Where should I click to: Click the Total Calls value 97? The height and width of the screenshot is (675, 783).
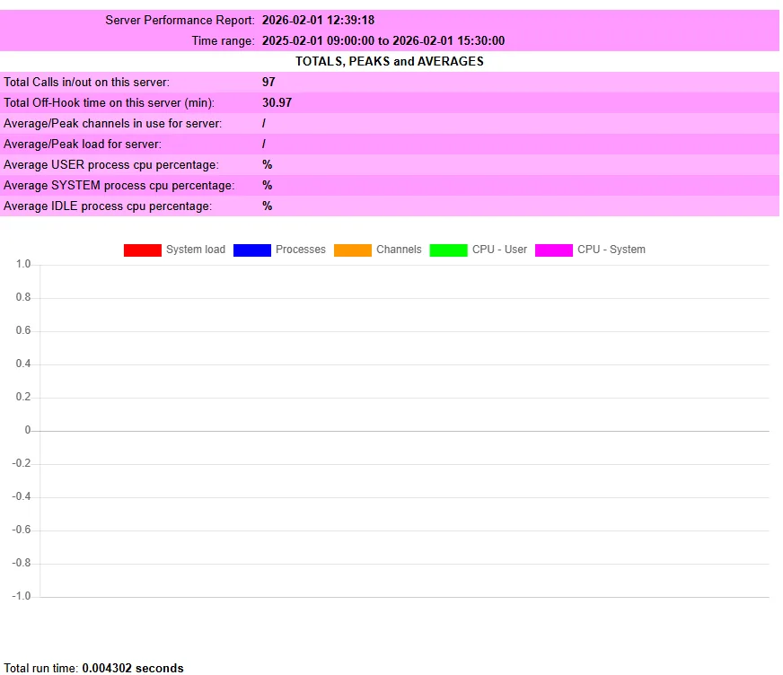coord(268,82)
